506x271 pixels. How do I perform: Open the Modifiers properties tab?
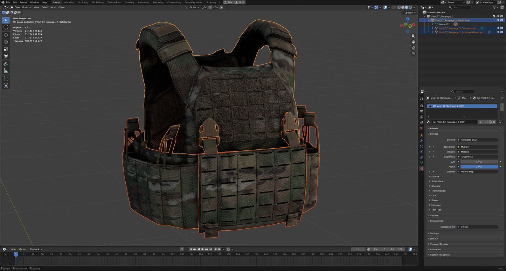click(422, 141)
